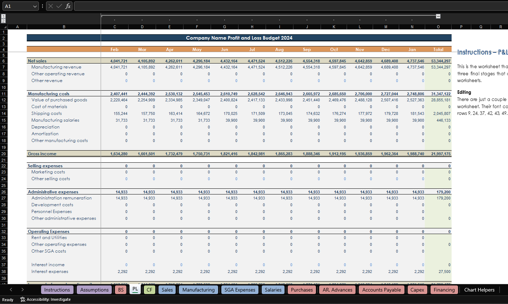
Task: Click the Ready status indicator
Action: [x=7, y=299]
